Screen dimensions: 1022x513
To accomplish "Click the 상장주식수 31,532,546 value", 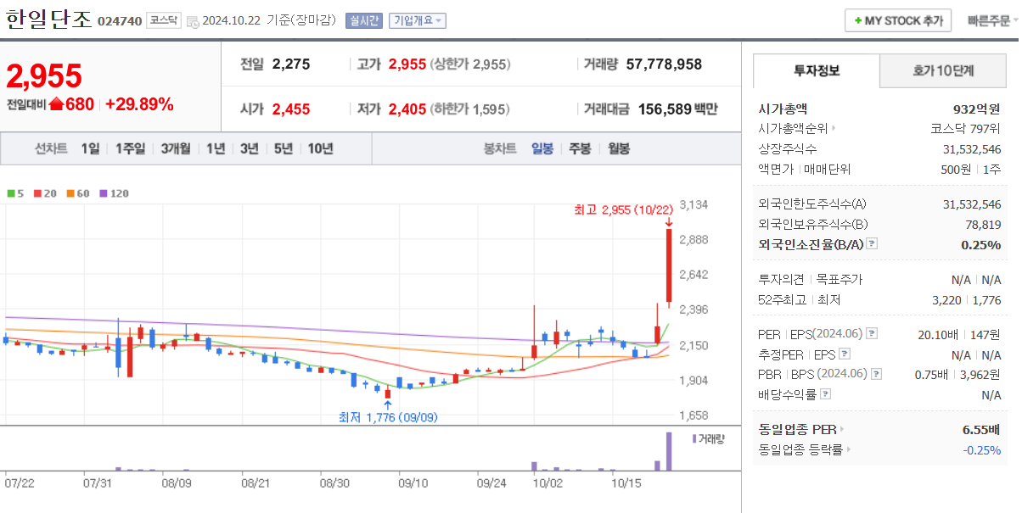I will pos(972,149).
